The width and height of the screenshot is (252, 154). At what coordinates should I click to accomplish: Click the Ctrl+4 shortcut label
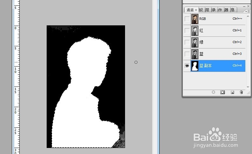pos(237,66)
